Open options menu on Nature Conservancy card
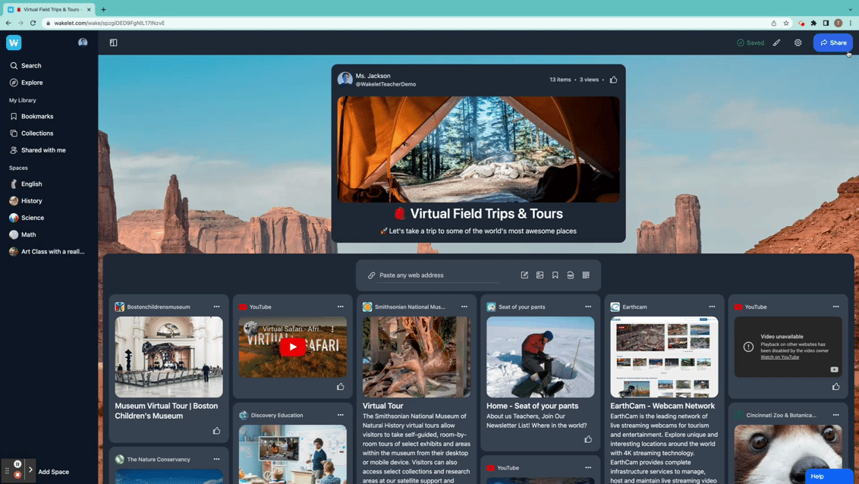This screenshot has width=859, height=484. point(216,460)
